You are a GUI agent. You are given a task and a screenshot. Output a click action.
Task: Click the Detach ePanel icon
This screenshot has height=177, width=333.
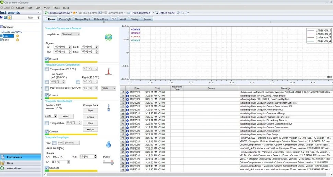click(x=156, y=13)
